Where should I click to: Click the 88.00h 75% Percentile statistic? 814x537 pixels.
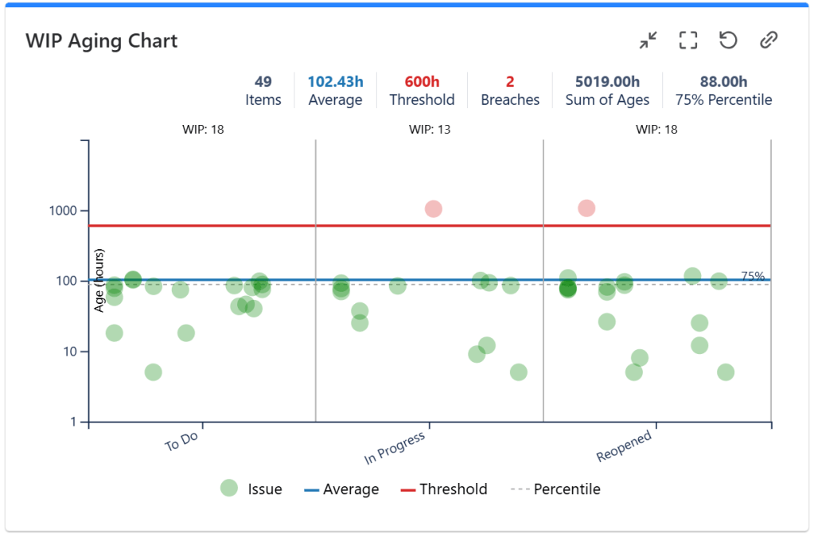tap(723, 91)
